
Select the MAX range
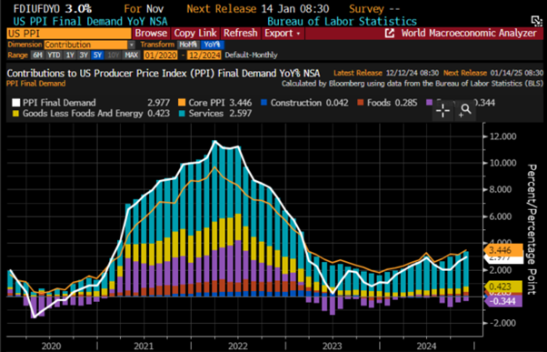131,55
